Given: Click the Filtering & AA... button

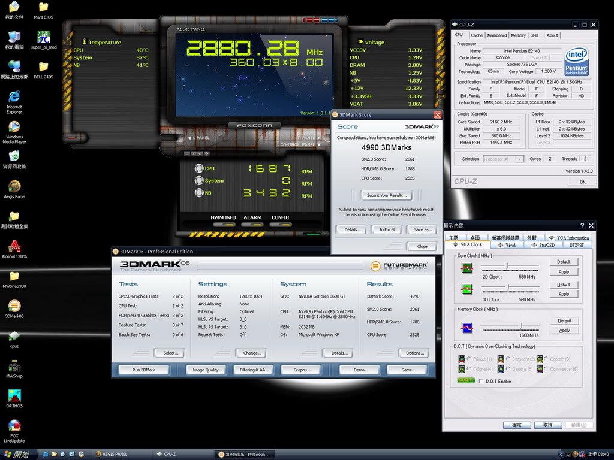Looking at the screenshot, I should pos(254,370).
